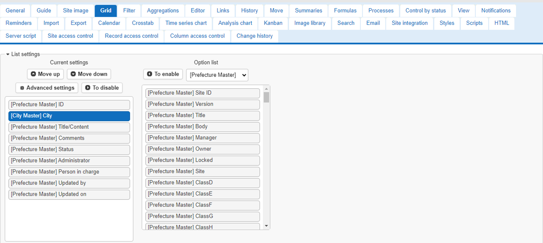Open the Prefecture Master dropdown
Screen dimensions: 543x243
pos(217,75)
